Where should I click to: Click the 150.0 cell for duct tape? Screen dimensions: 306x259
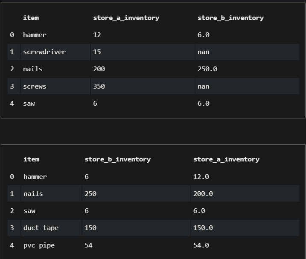click(x=203, y=228)
